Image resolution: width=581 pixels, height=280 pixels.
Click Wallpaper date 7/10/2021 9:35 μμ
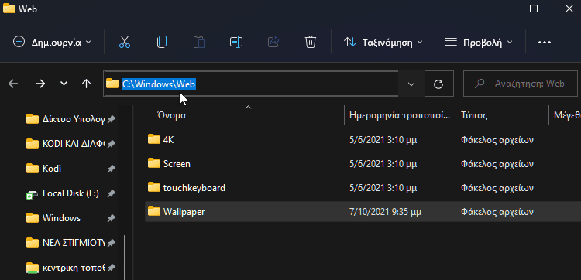pyautogui.click(x=385, y=212)
